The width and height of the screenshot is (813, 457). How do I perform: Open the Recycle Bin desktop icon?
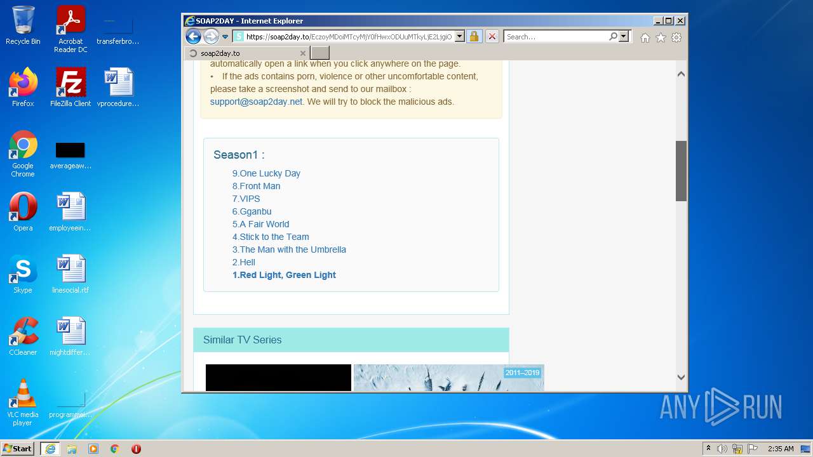click(x=23, y=25)
